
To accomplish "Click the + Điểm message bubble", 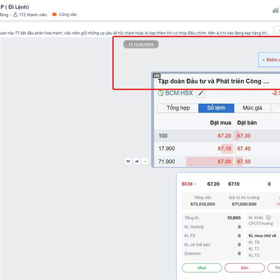I will point(269,60).
